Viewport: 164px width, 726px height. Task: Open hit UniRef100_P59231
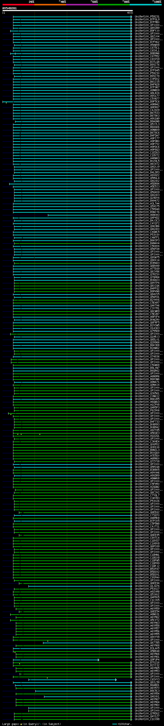point(147,17)
